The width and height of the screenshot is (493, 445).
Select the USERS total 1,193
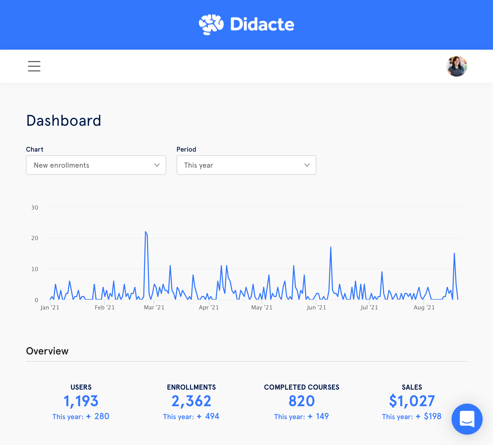(81, 401)
